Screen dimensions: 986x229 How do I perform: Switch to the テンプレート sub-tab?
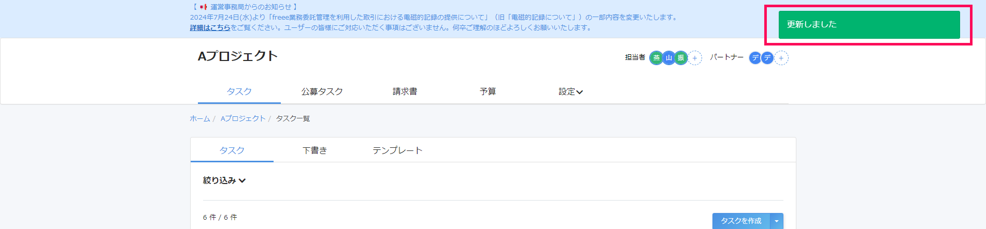pos(398,150)
